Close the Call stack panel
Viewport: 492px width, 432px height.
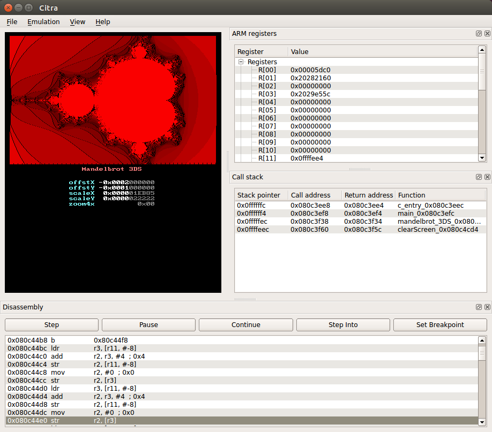pyautogui.click(x=487, y=177)
